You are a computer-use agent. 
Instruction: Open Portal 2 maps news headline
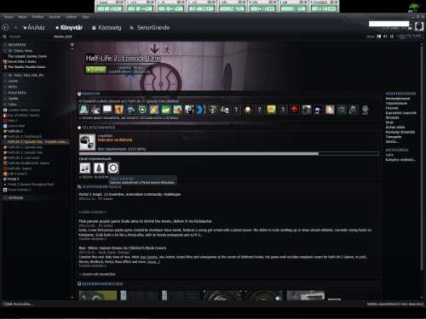pos(130,194)
